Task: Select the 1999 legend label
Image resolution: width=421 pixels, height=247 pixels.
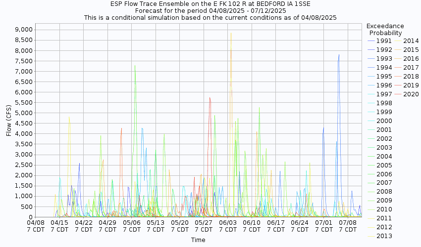Action: click(x=384, y=112)
